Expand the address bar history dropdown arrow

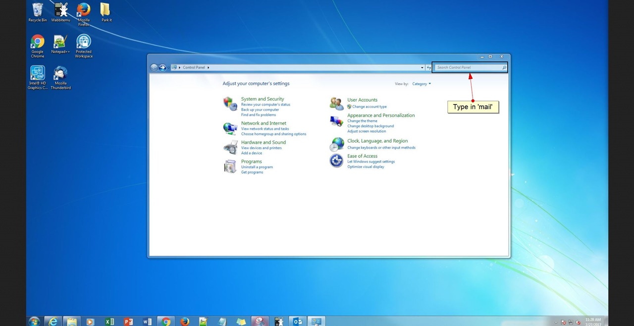click(x=422, y=67)
